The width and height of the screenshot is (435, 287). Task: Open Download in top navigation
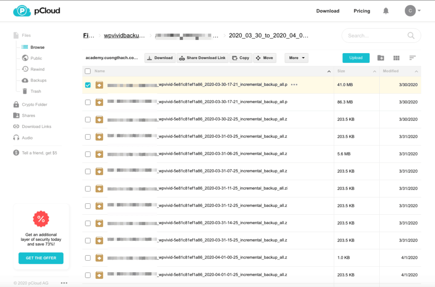328,11
